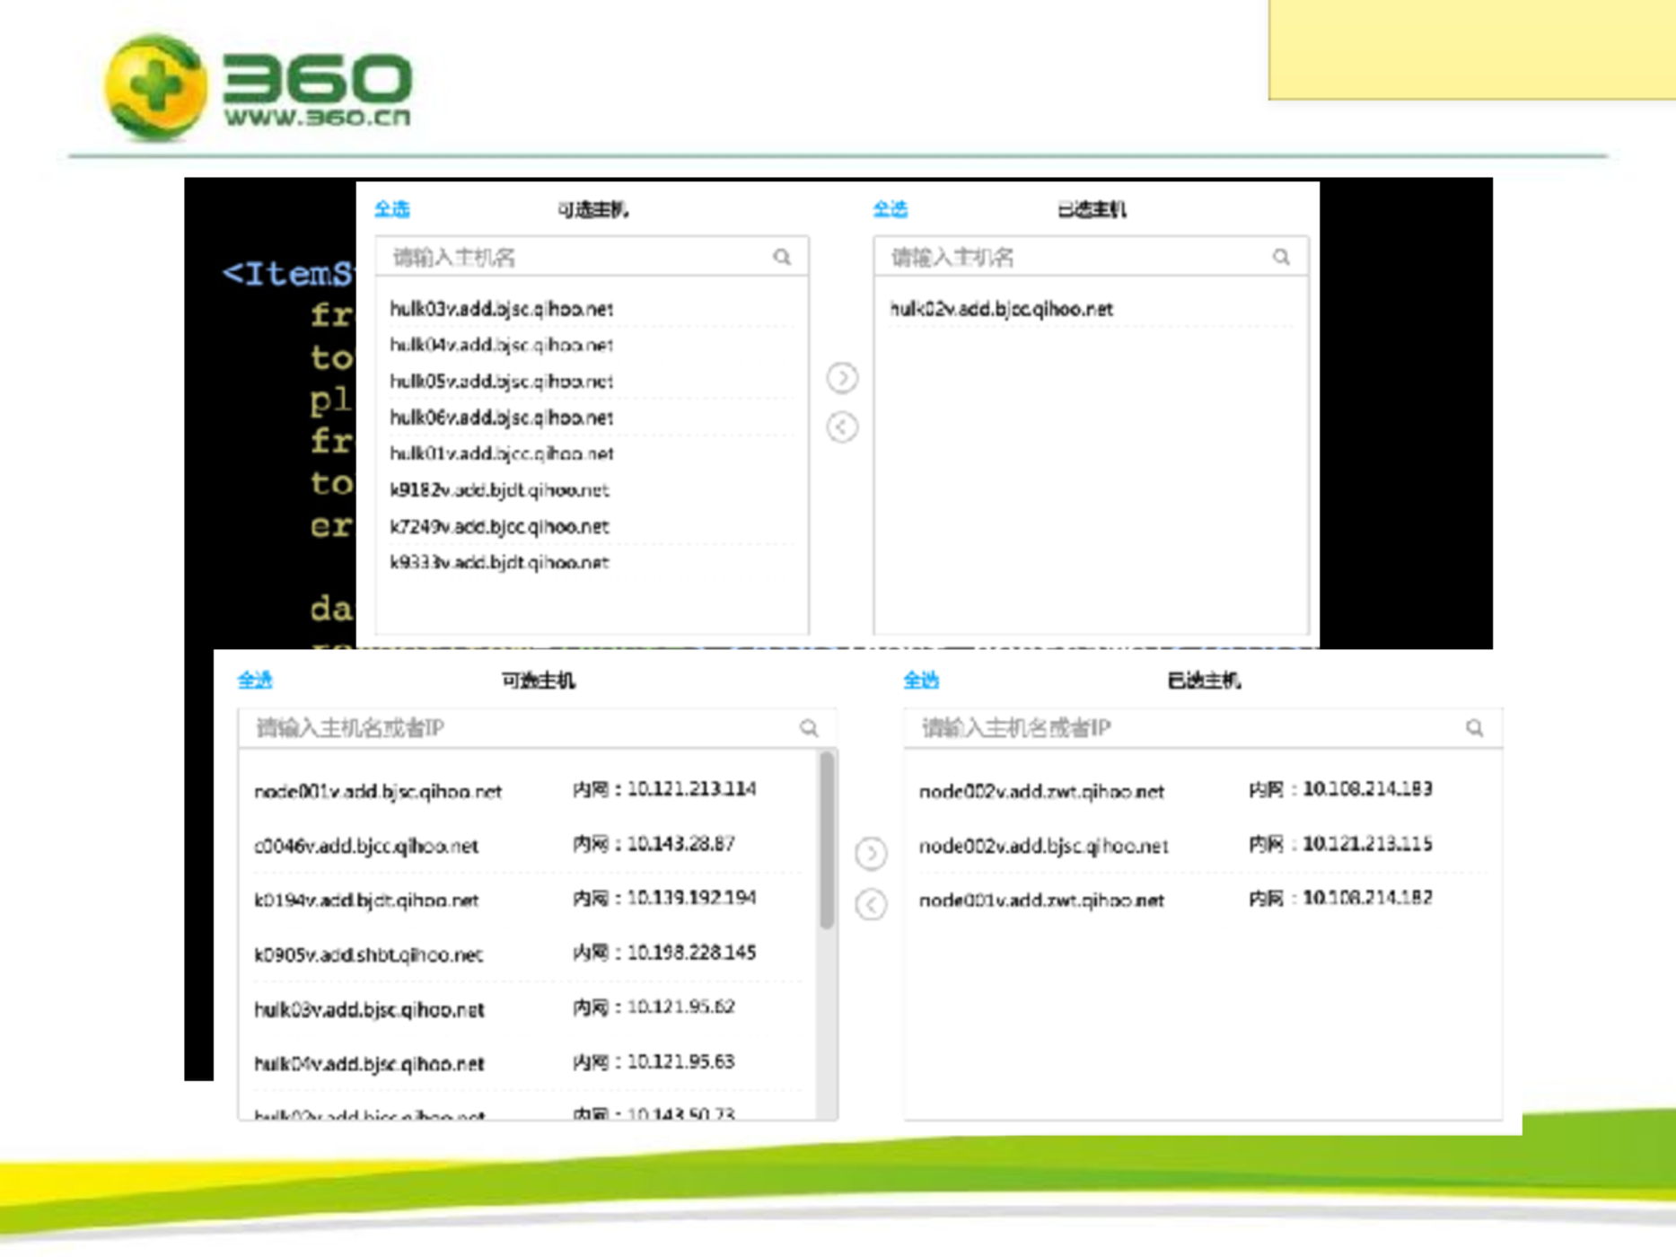Select k9182v.add.bjdt.qihoo.net host entry
The image size is (1676, 1257).
pyautogui.click(x=499, y=490)
